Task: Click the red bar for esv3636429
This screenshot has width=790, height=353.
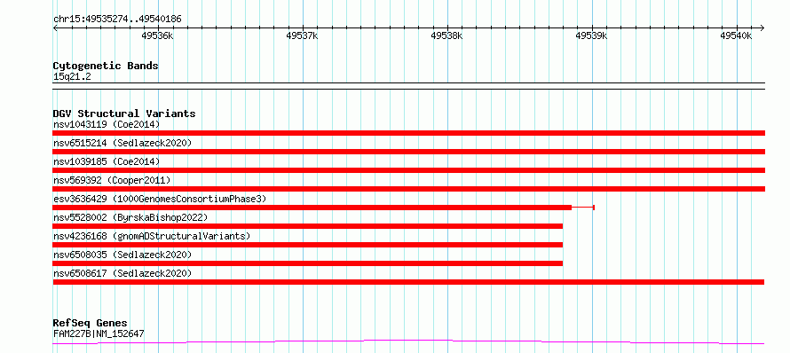Action: 312,208
